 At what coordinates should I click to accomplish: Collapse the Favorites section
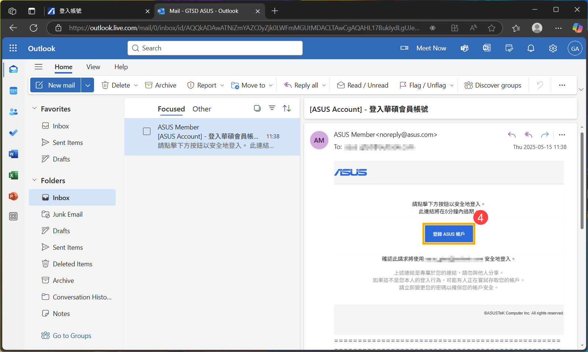coord(34,108)
